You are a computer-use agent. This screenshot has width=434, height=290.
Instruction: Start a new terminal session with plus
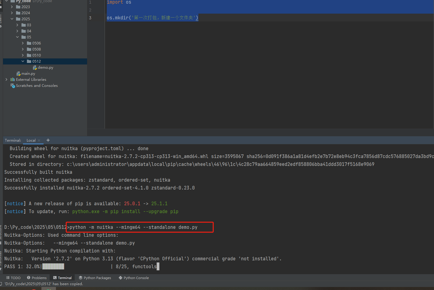click(48, 140)
